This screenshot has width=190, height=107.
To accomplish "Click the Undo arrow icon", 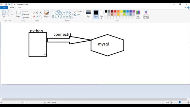I will point(9,4).
